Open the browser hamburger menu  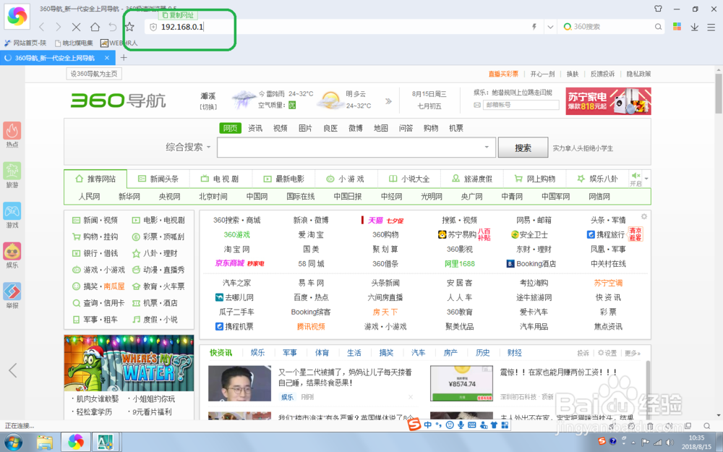pyautogui.click(x=711, y=27)
